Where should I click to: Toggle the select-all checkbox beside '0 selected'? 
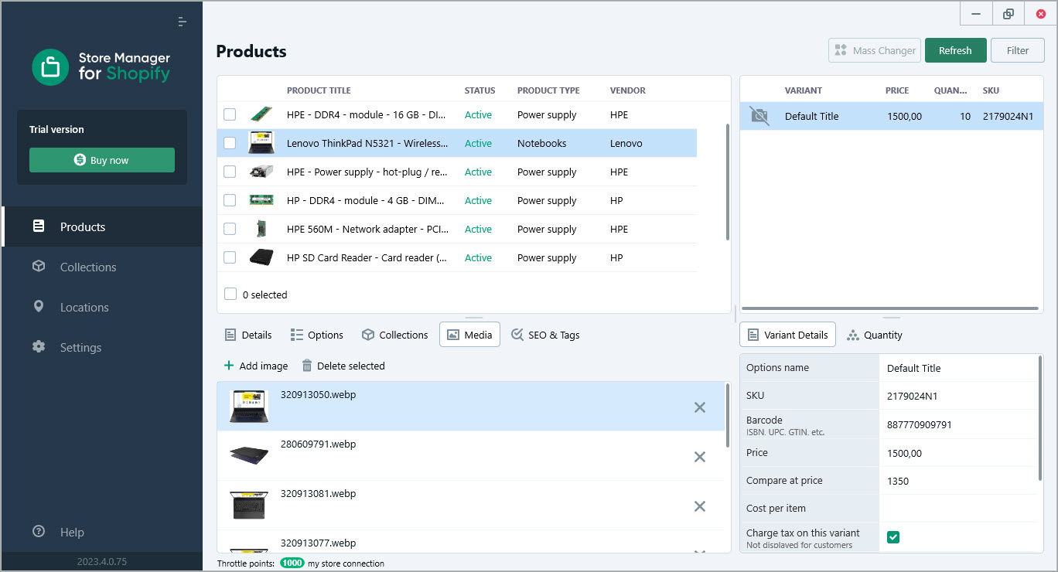pyautogui.click(x=230, y=294)
